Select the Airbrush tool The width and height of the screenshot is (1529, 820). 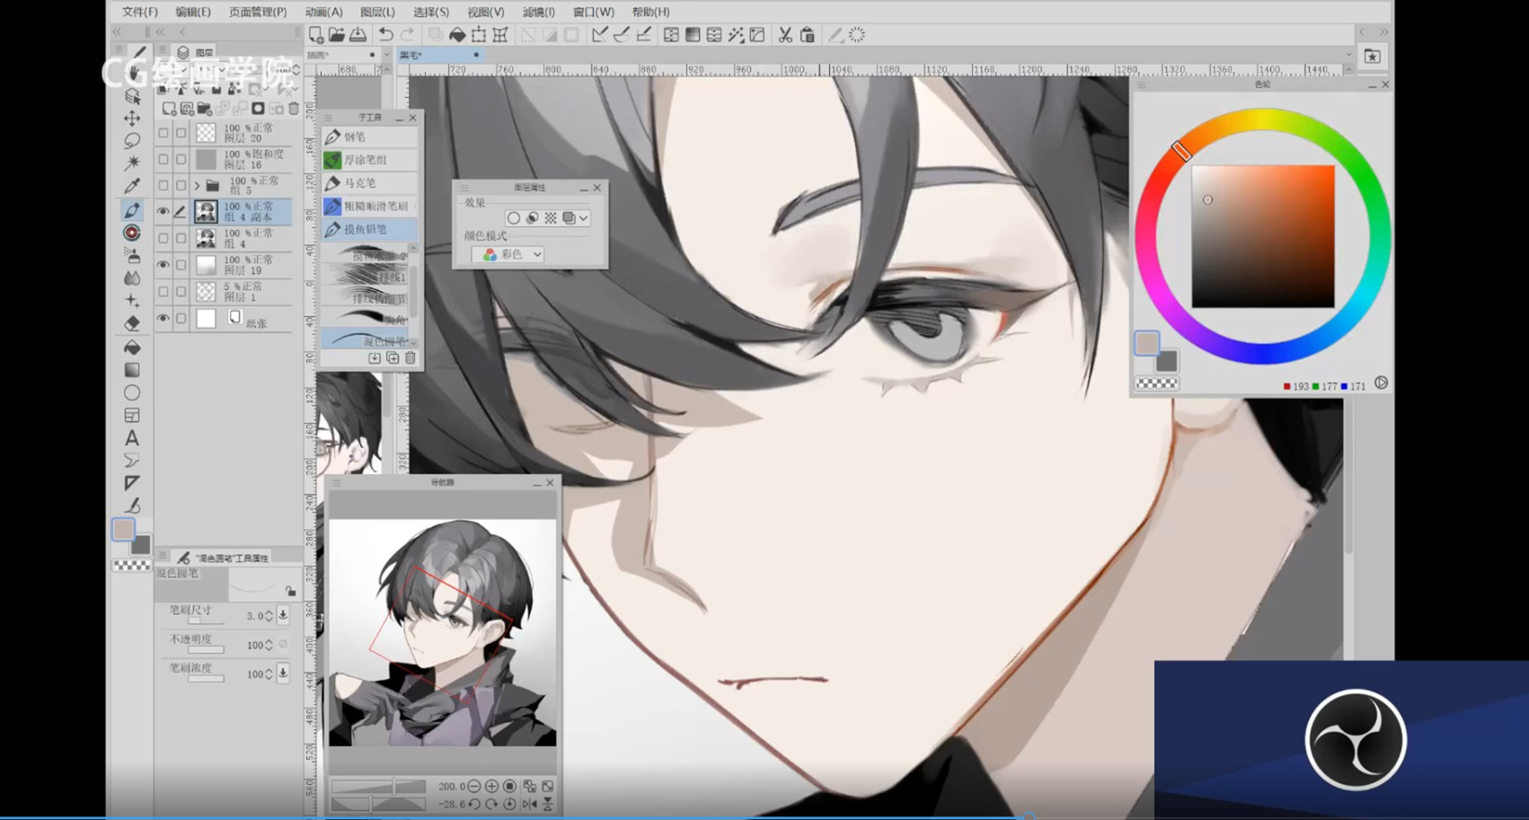pos(132,255)
